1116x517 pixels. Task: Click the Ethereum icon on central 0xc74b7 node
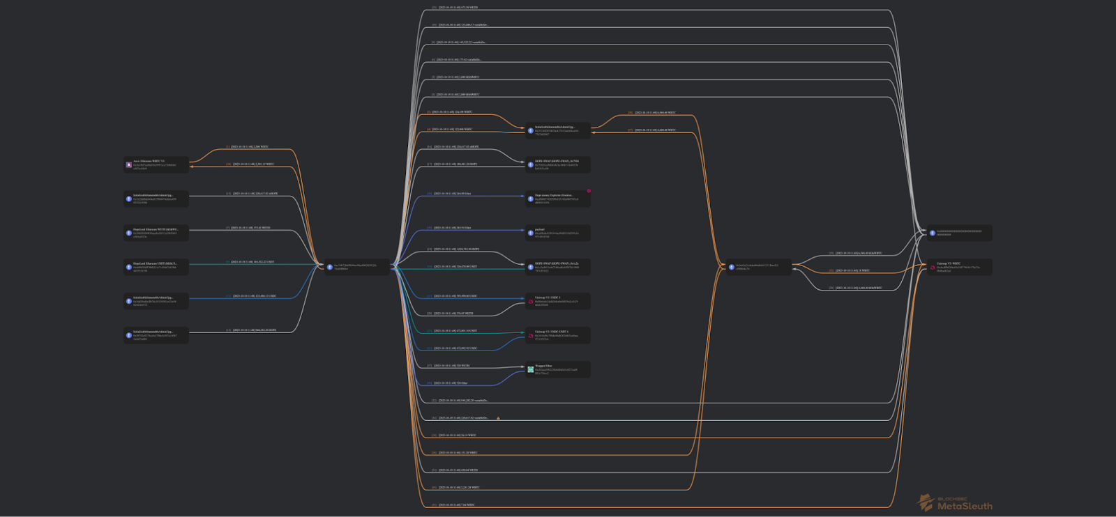tap(330, 267)
